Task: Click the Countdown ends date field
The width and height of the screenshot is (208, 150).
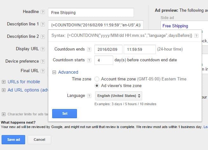Action: click(x=108, y=50)
